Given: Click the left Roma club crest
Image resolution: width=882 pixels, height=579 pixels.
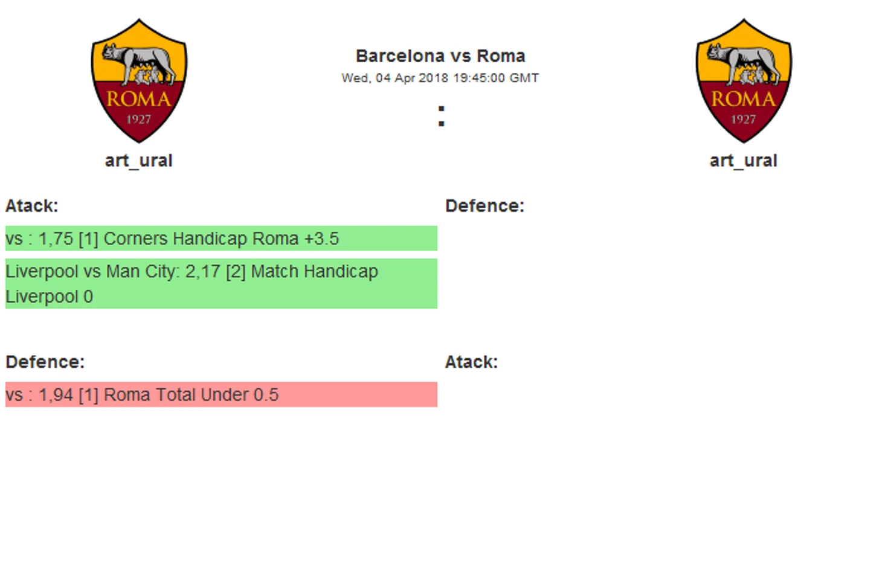Looking at the screenshot, I should (139, 81).
